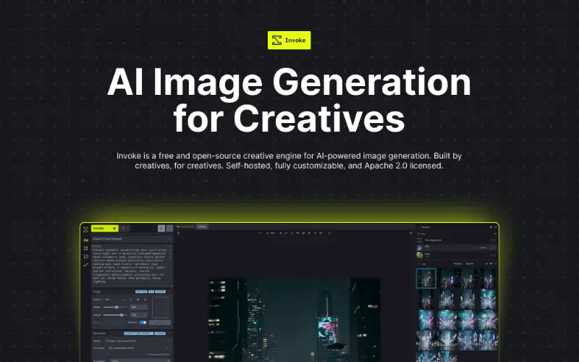Switch to the Images tab in the gallery
The width and height of the screenshot is (579, 362).
point(457,264)
